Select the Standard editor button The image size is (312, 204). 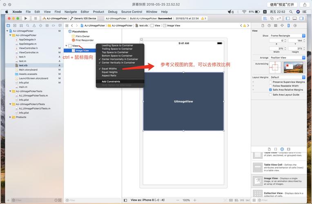[265, 18]
